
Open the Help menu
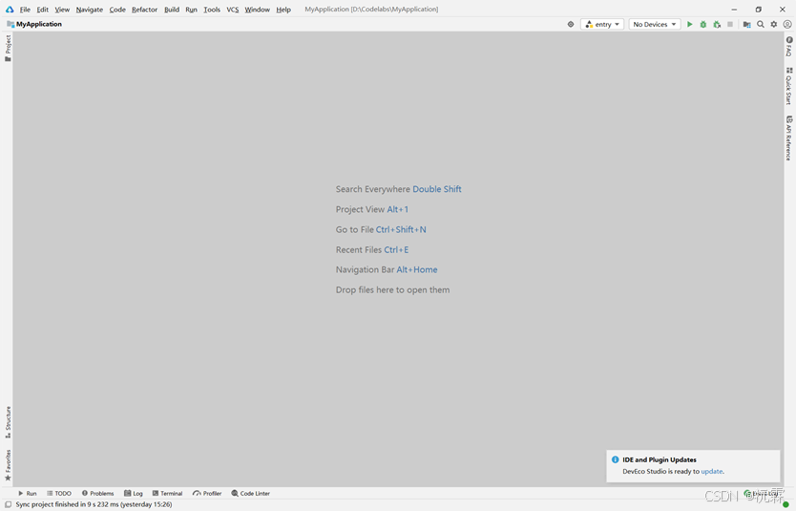[283, 10]
